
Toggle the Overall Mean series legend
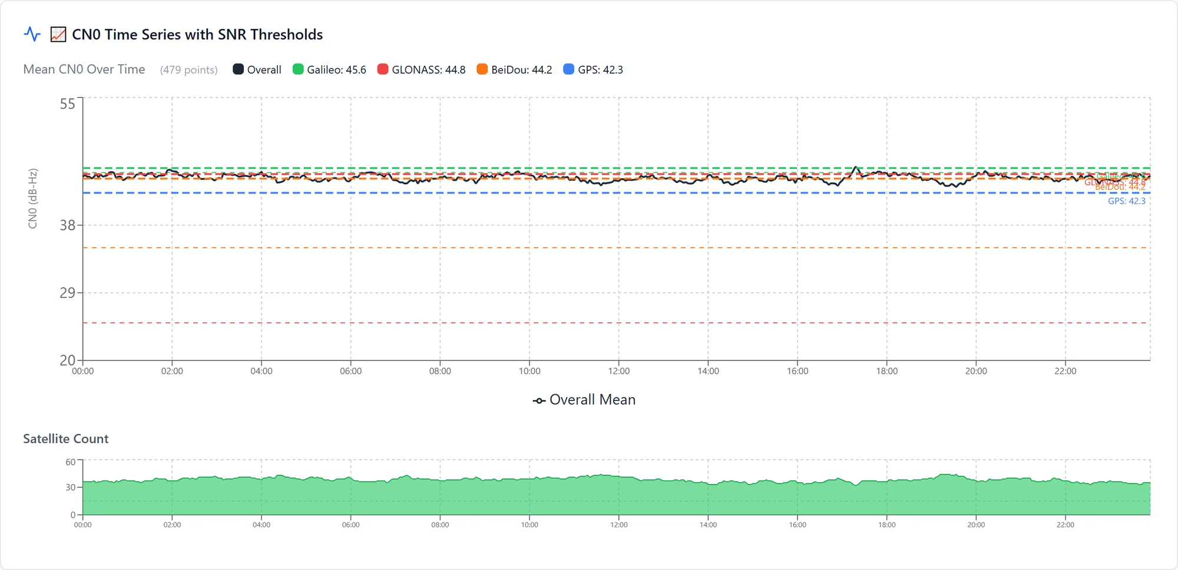[x=584, y=400]
